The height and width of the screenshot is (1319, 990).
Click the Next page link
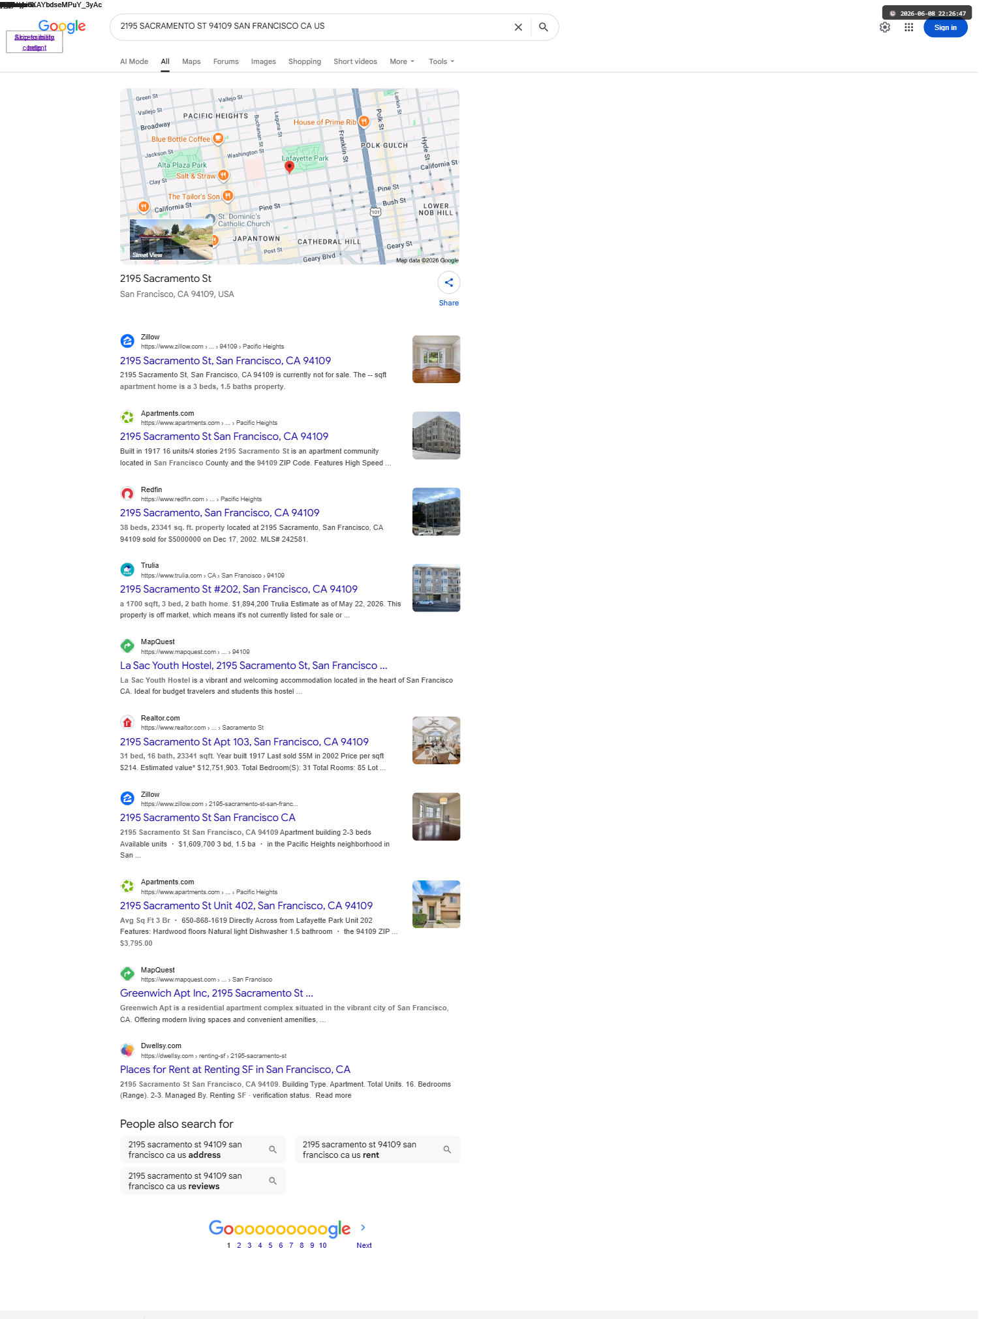(364, 1245)
